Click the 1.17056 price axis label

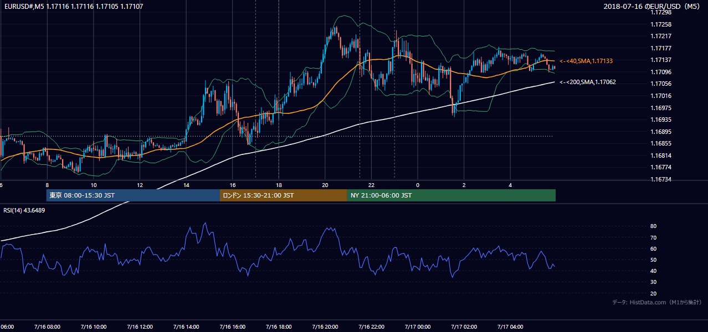point(661,84)
